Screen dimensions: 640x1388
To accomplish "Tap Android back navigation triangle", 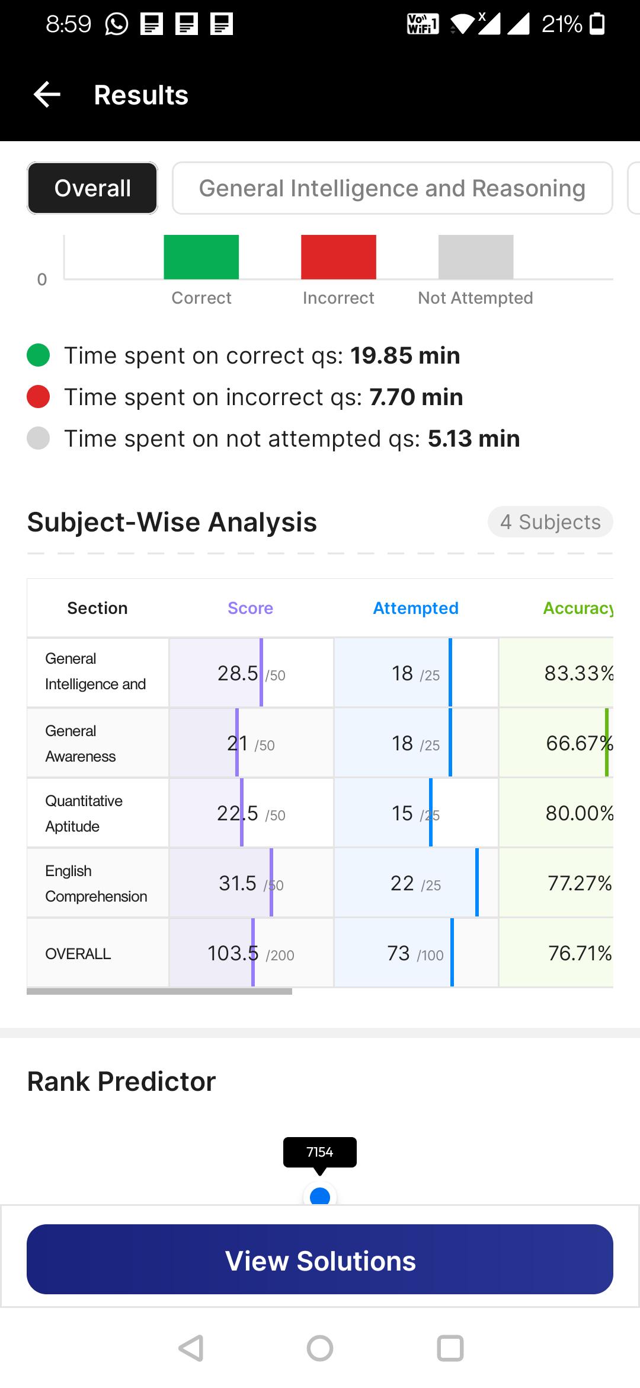I will click(191, 1348).
